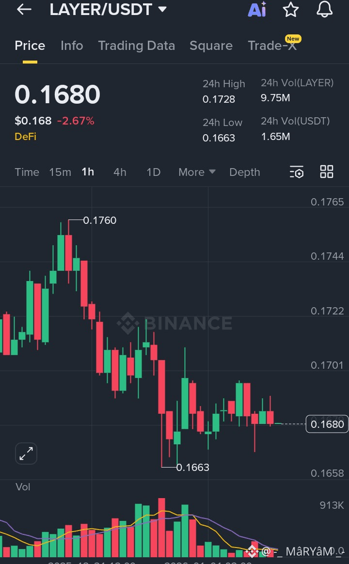Tap the Binance watermark logo on chart
Viewport: 349px width, 564px height.
click(175, 323)
